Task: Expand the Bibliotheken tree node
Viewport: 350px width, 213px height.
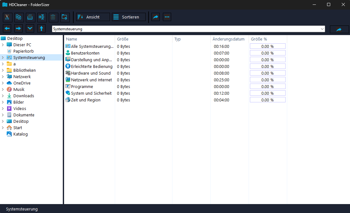Action: coord(3,70)
